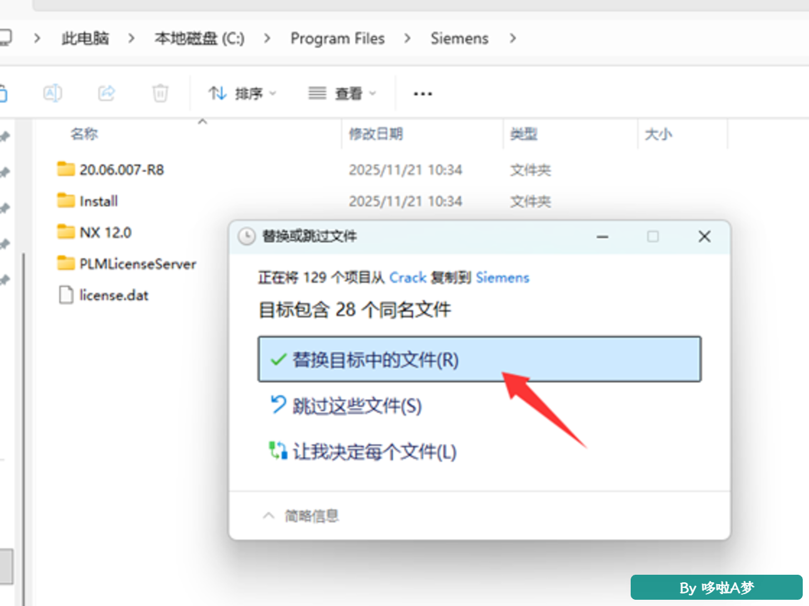Sort by the 名称 column header

coord(84,134)
